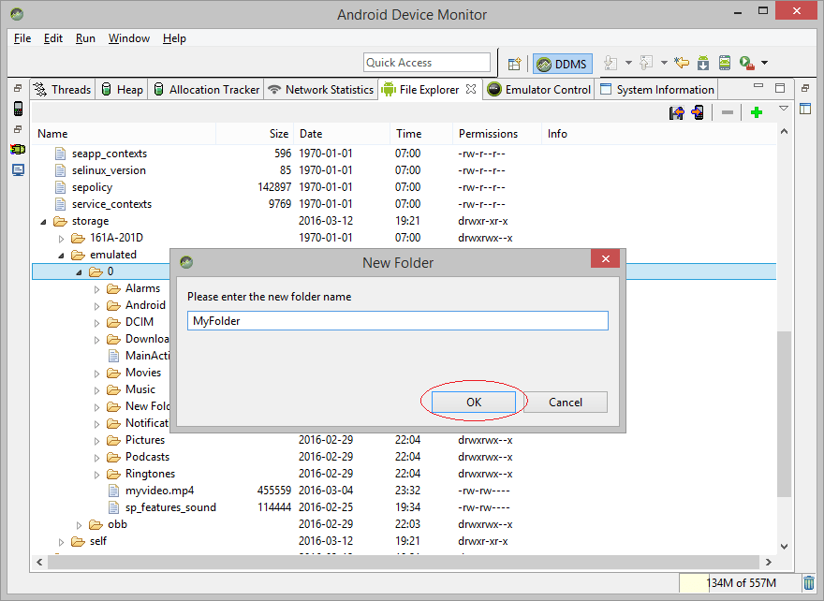This screenshot has width=824, height=601.
Task: Switch to the Network Statistics tab
Action: (321, 89)
